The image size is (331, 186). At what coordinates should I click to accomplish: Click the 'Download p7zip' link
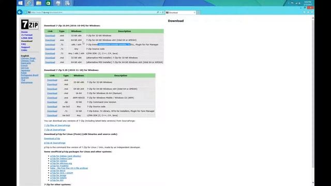(52, 138)
